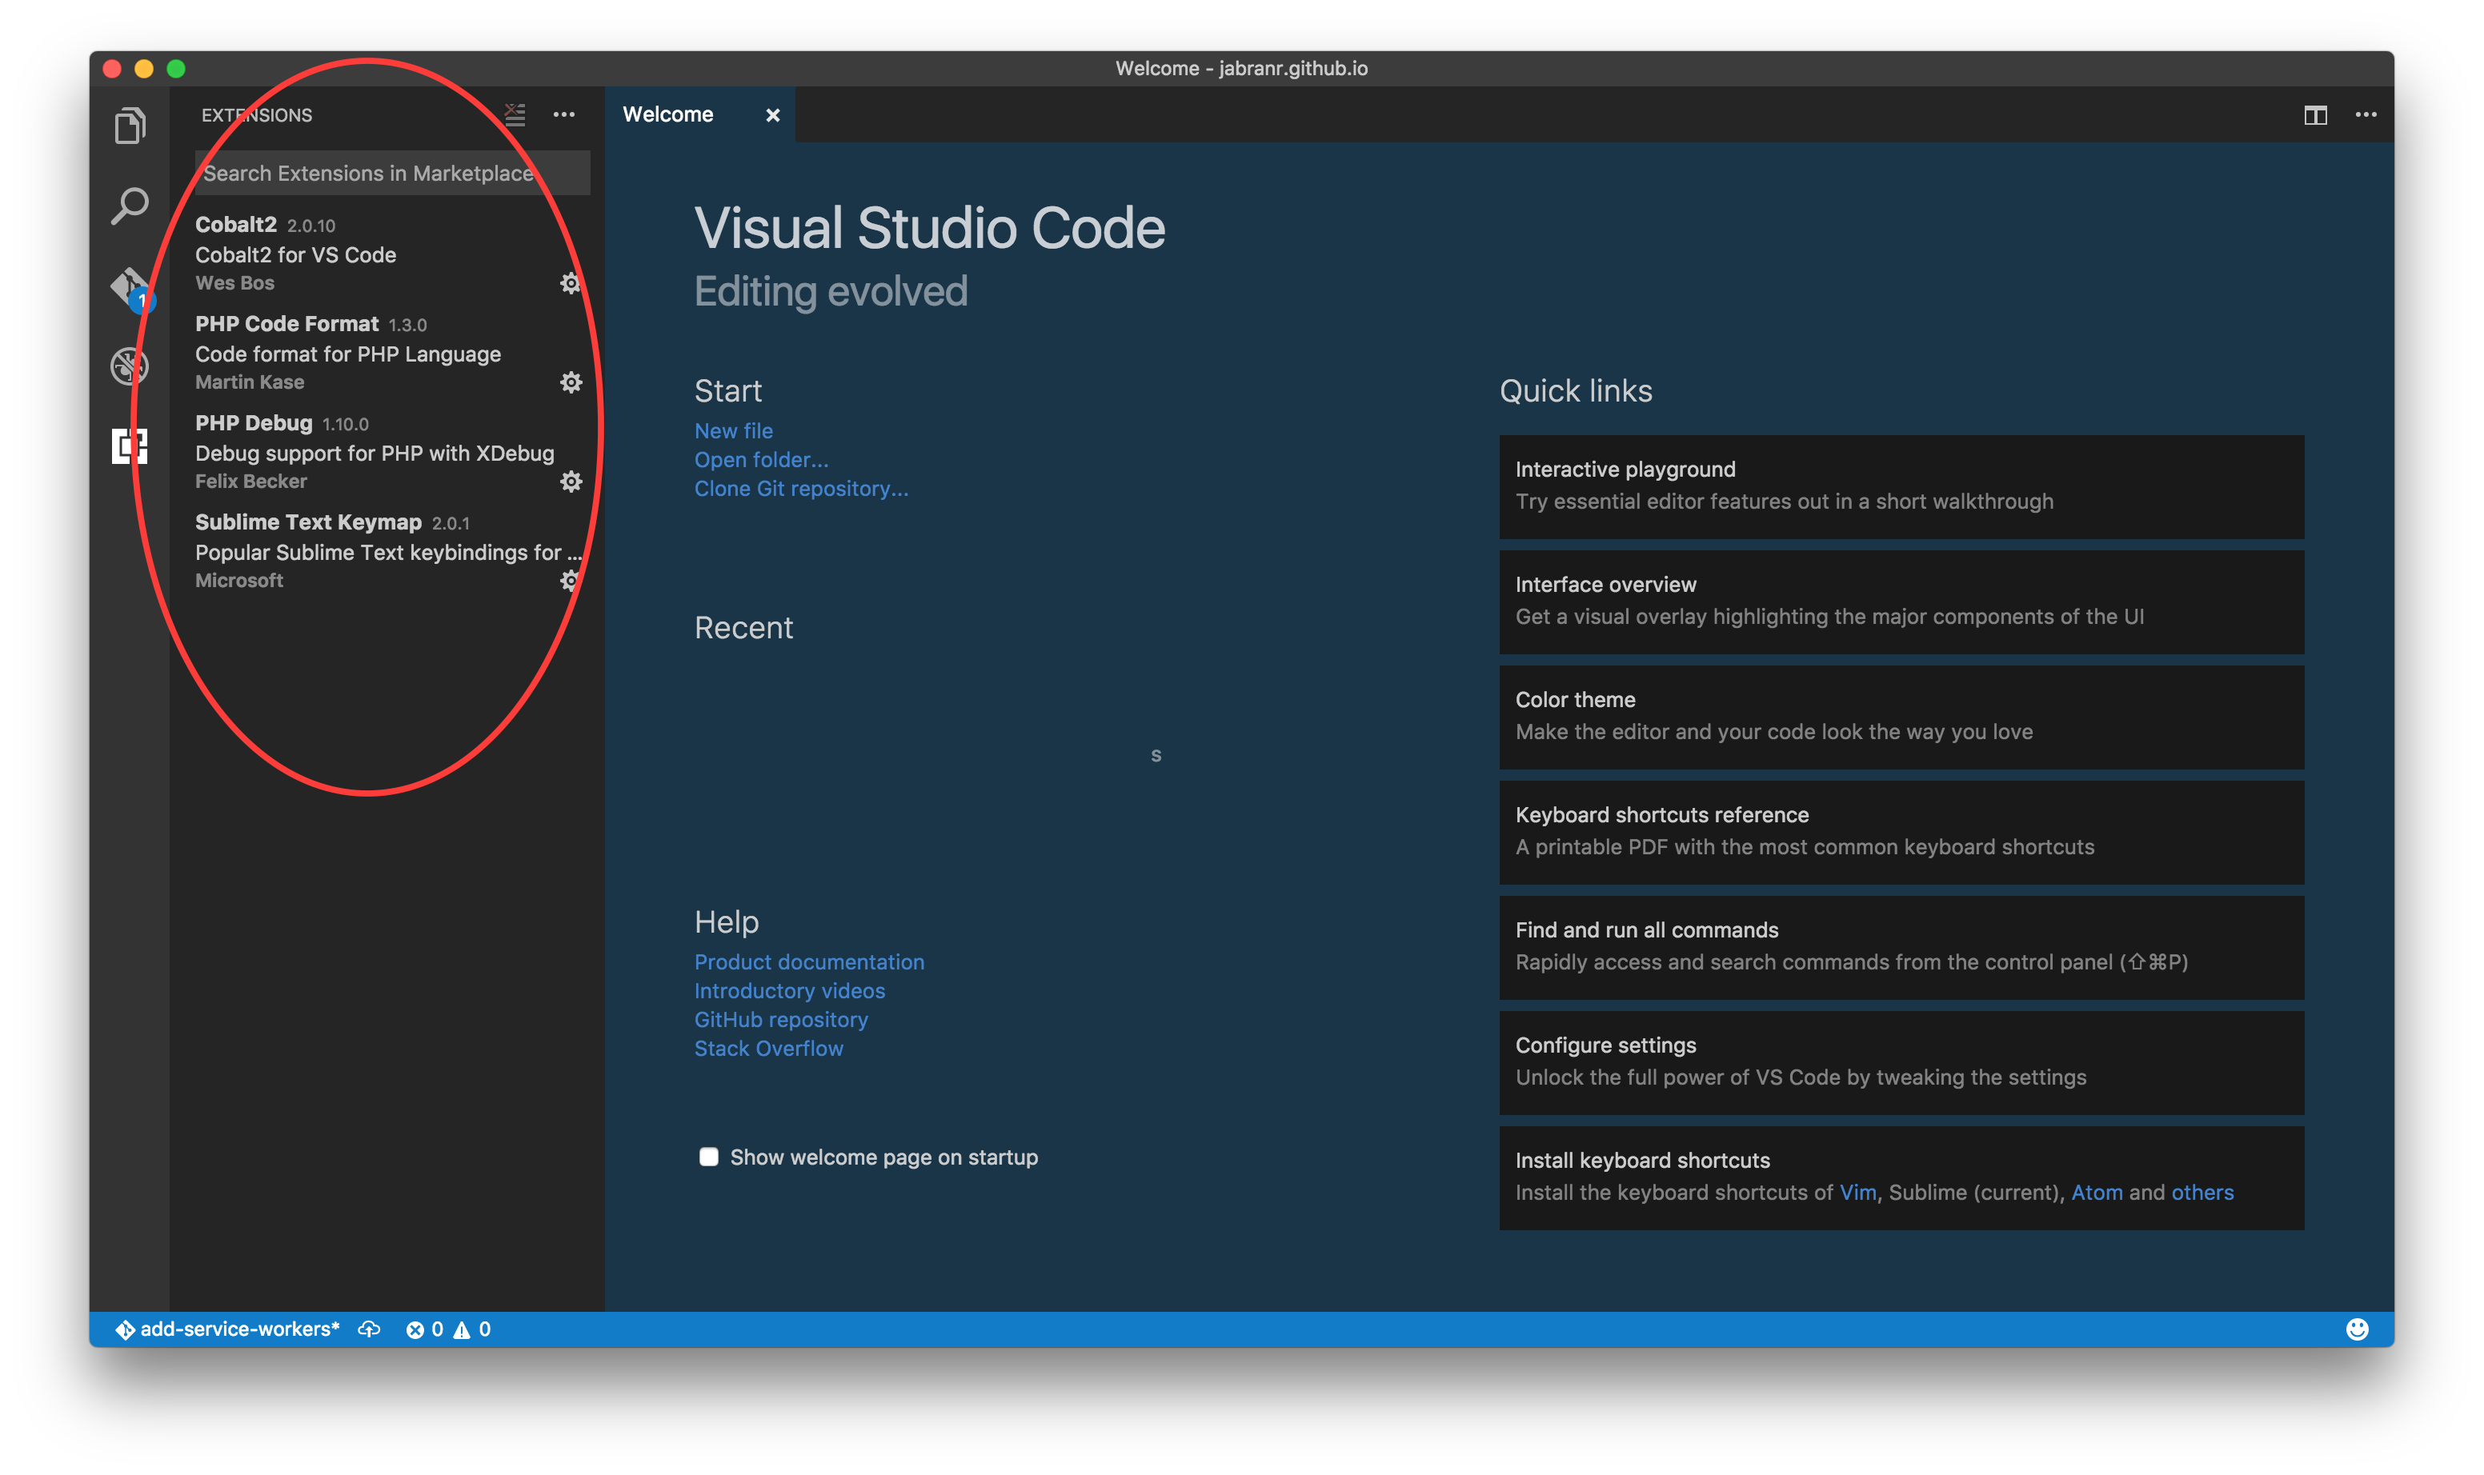Click the add-service-workers branch in status bar

[x=228, y=1330]
